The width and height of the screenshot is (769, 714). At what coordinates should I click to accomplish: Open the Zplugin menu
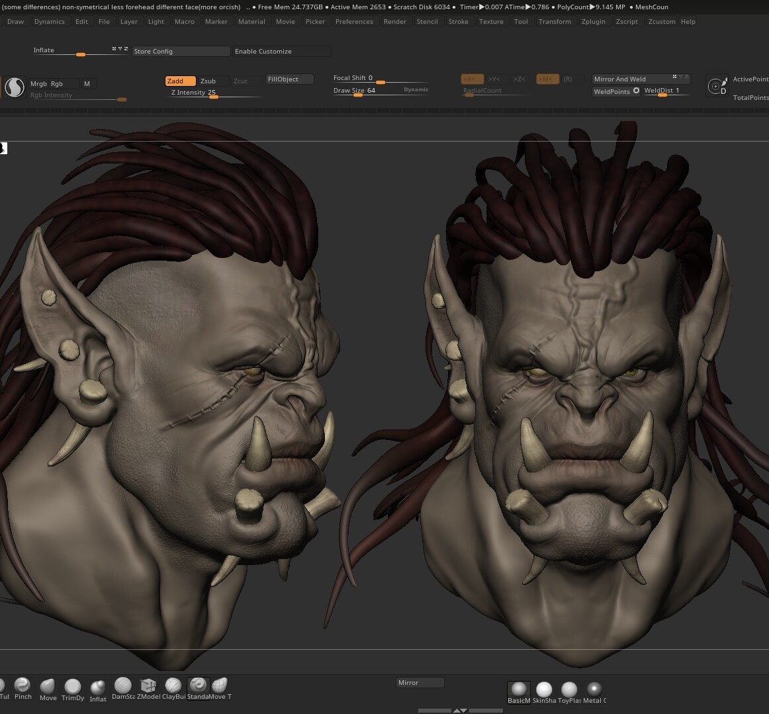point(593,21)
